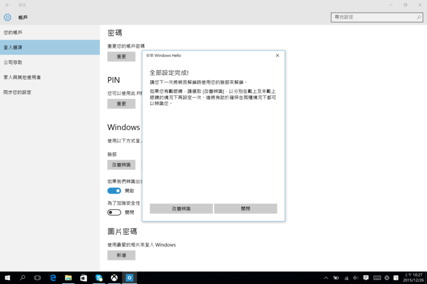
Task: Click the clock showing 上午 10:27
Action: 414,278
